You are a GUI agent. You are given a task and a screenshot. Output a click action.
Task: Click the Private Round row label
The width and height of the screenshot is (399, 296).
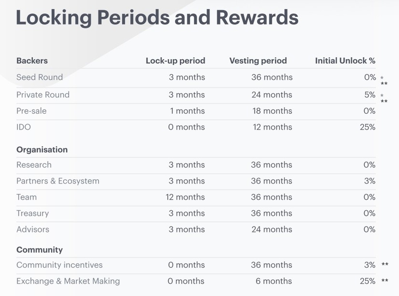43,95
